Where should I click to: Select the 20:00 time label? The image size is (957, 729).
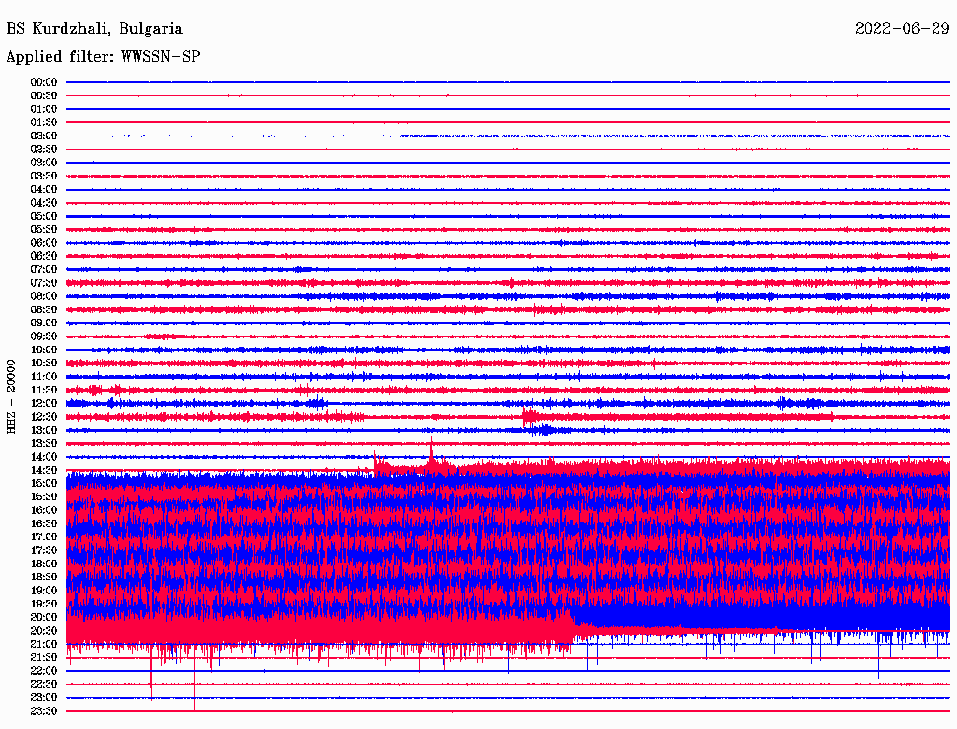(44, 617)
